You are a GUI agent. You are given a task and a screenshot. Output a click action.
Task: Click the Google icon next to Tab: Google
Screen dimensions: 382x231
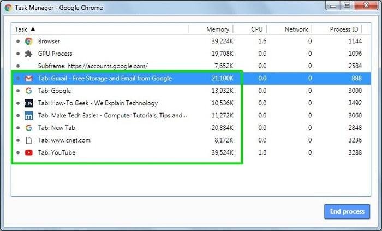29,91
